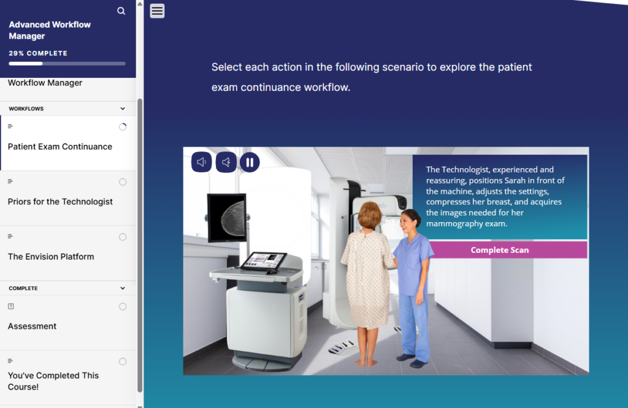Click the status circle for Assessment
628x408 pixels.
click(123, 307)
